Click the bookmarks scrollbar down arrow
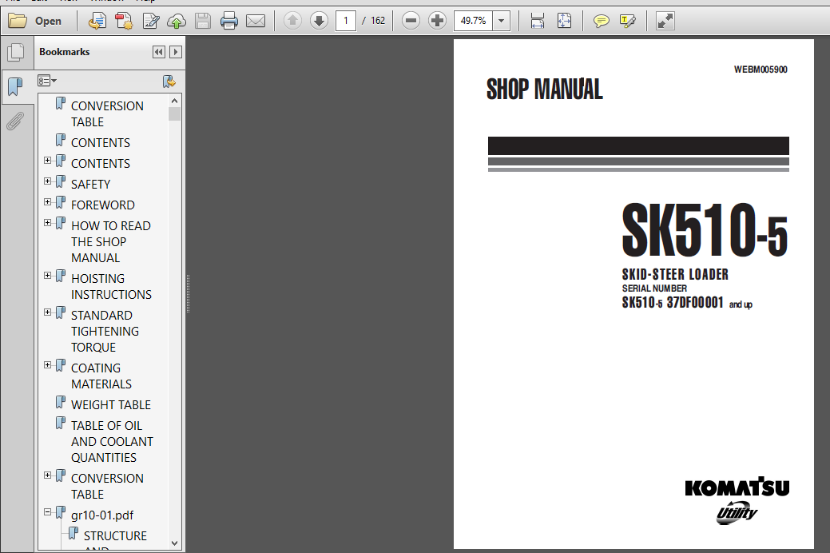 [x=175, y=543]
